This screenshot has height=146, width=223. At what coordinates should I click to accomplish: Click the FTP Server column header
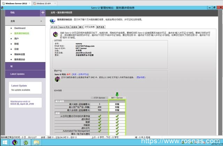99,98
